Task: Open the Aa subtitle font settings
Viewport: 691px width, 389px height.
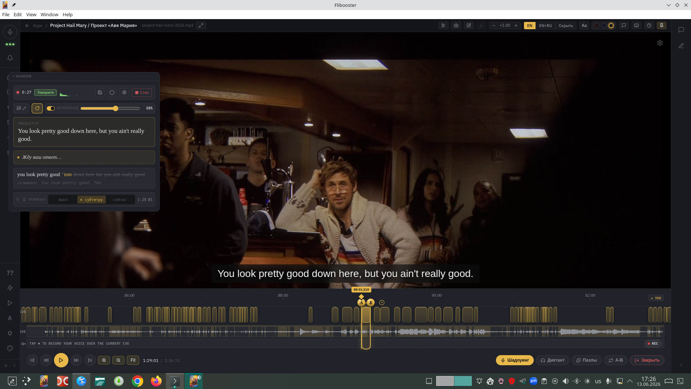Action: [584, 26]
